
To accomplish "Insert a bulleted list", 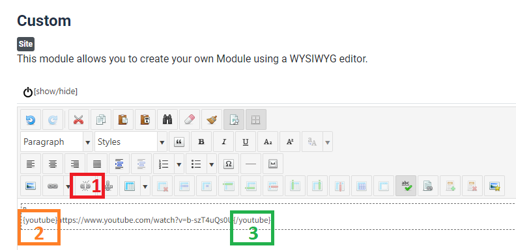I will tap(196, 164).
